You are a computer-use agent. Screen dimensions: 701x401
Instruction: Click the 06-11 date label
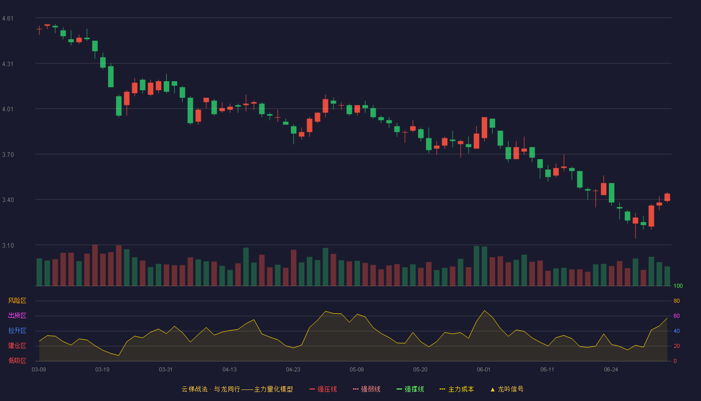click(547, 369)
